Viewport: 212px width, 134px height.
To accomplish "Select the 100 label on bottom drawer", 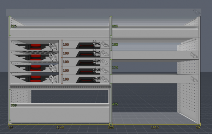I will [66, 79].
